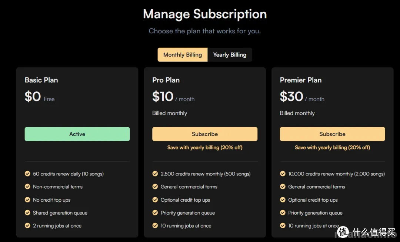Switch to Yearly Billing

(230, 55)
